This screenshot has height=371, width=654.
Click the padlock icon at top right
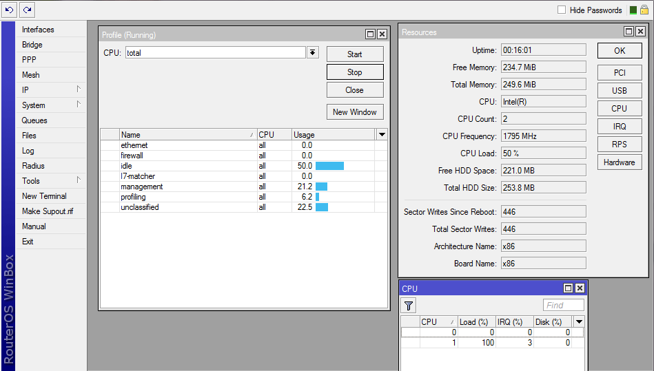point(644,10)
